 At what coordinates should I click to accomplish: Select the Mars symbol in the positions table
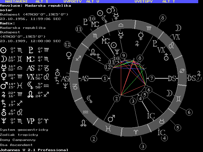coord(3,85)
